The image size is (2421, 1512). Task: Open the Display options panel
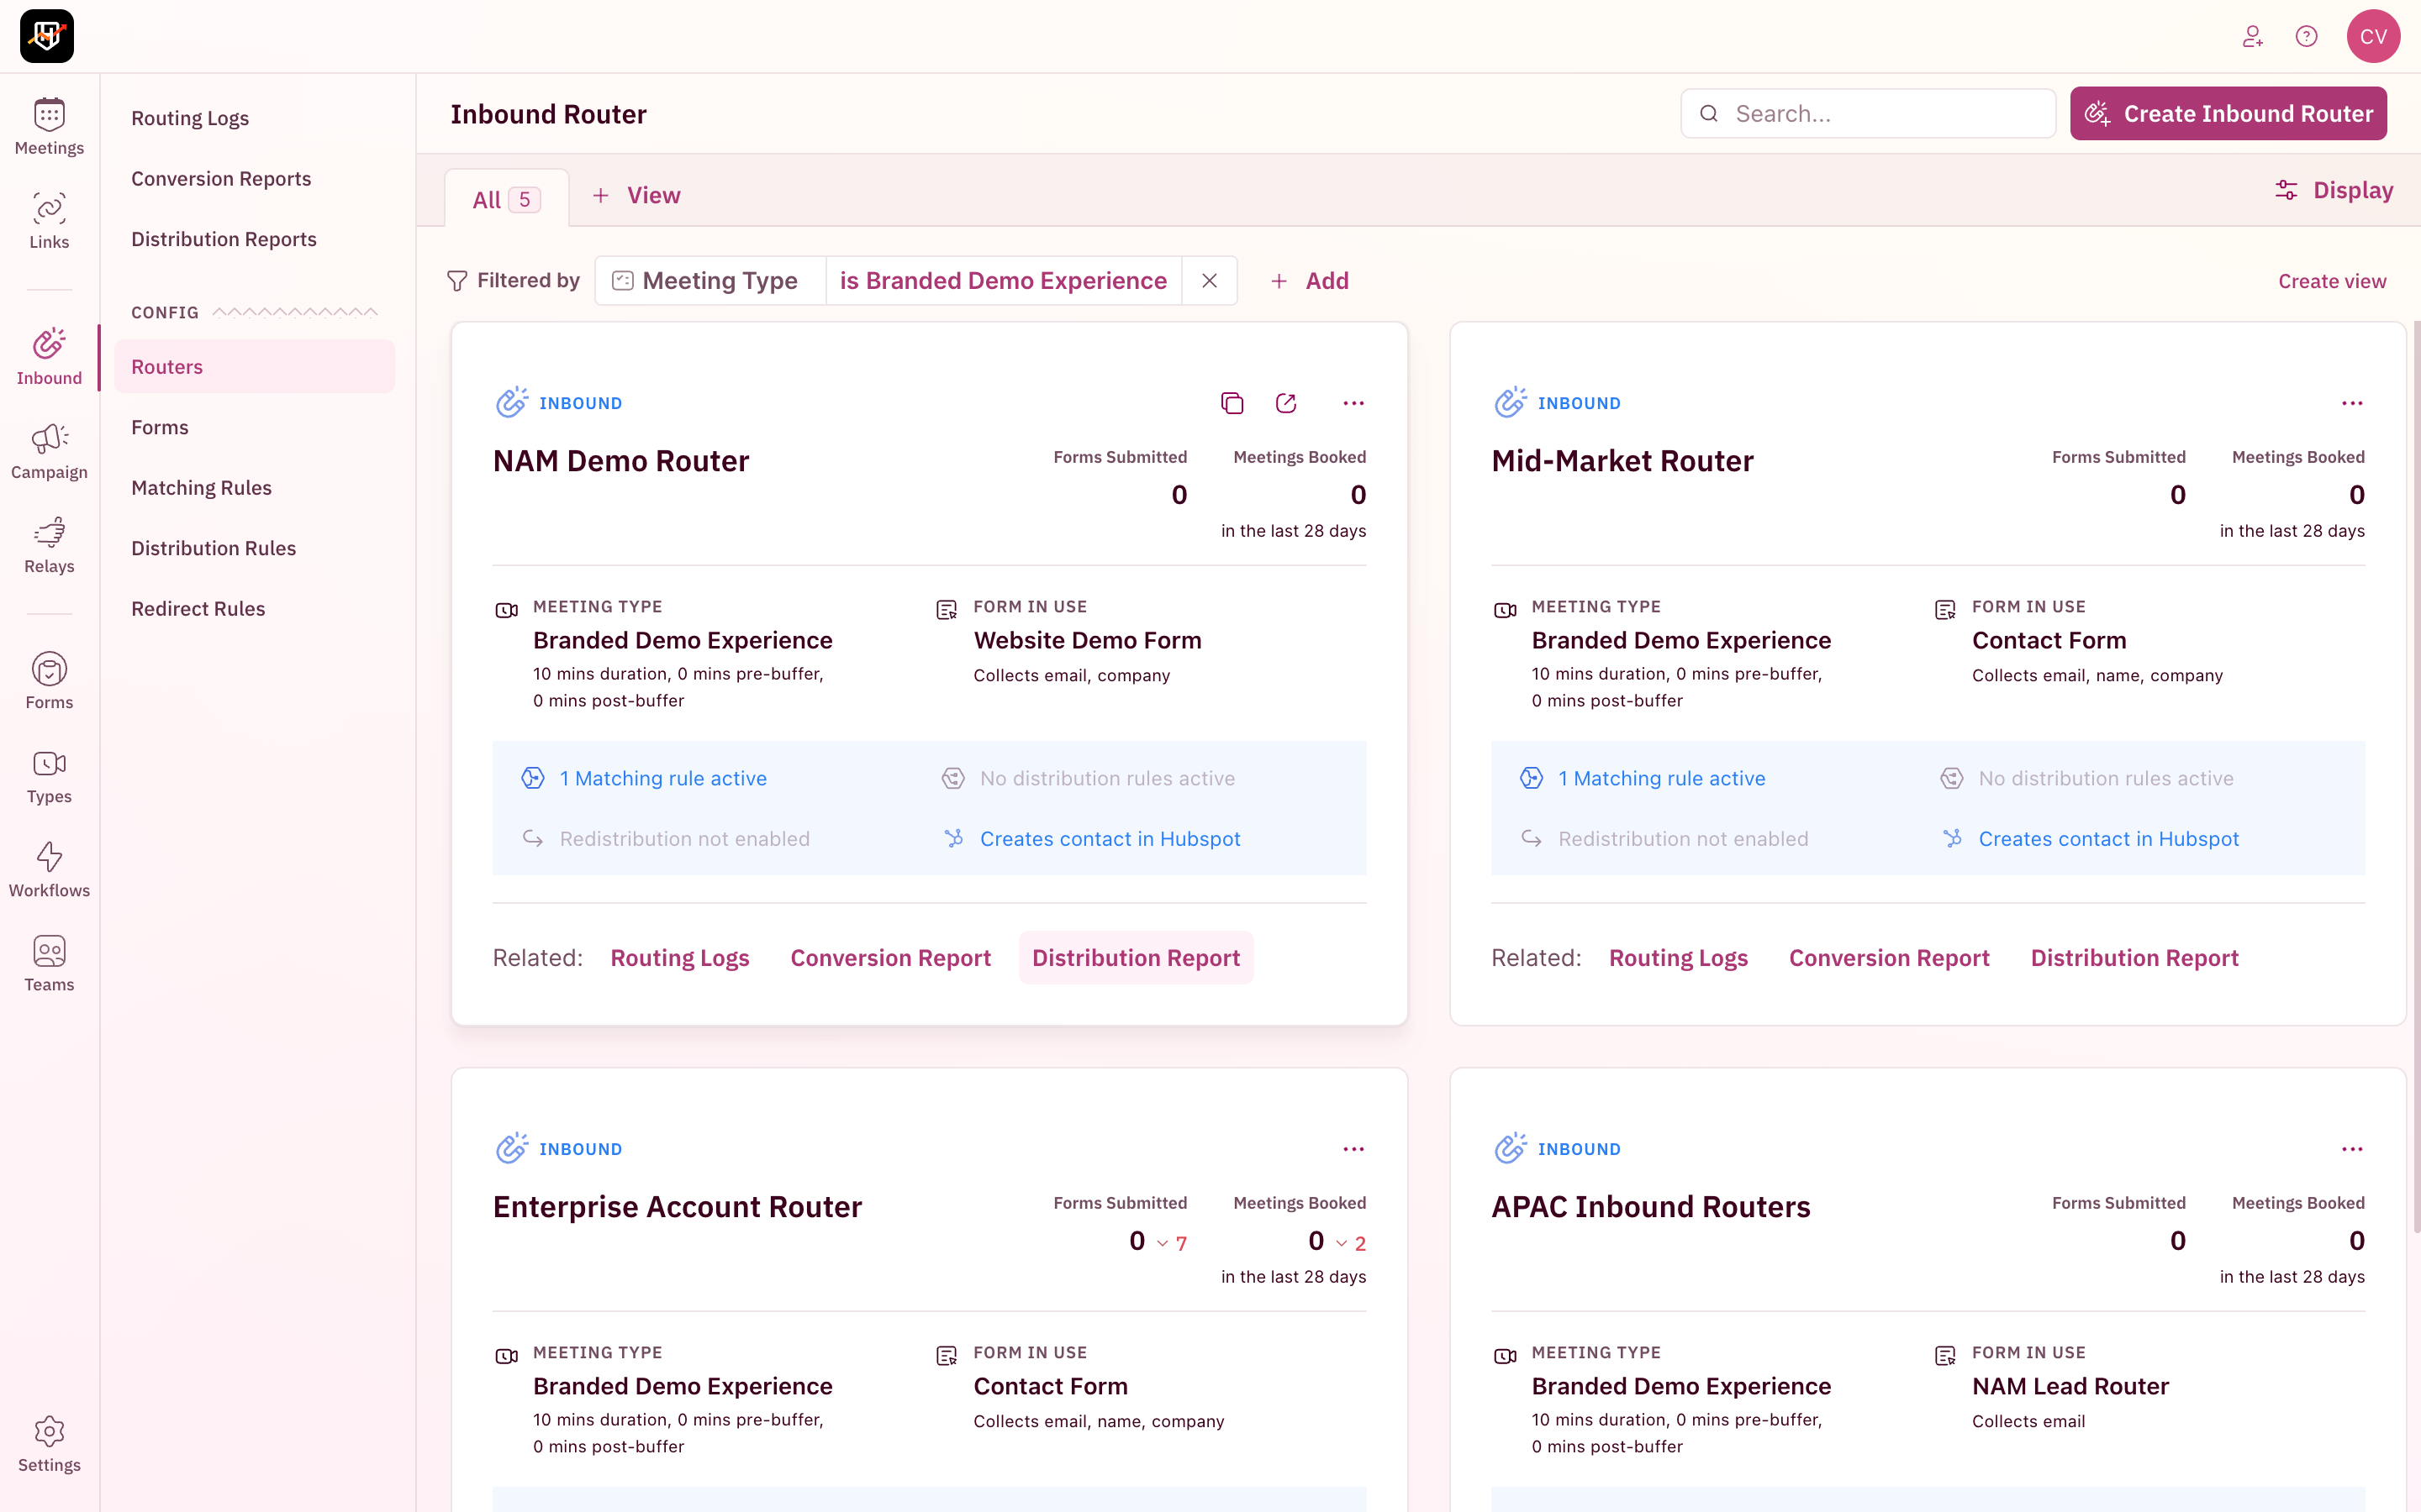(2333, 190)
